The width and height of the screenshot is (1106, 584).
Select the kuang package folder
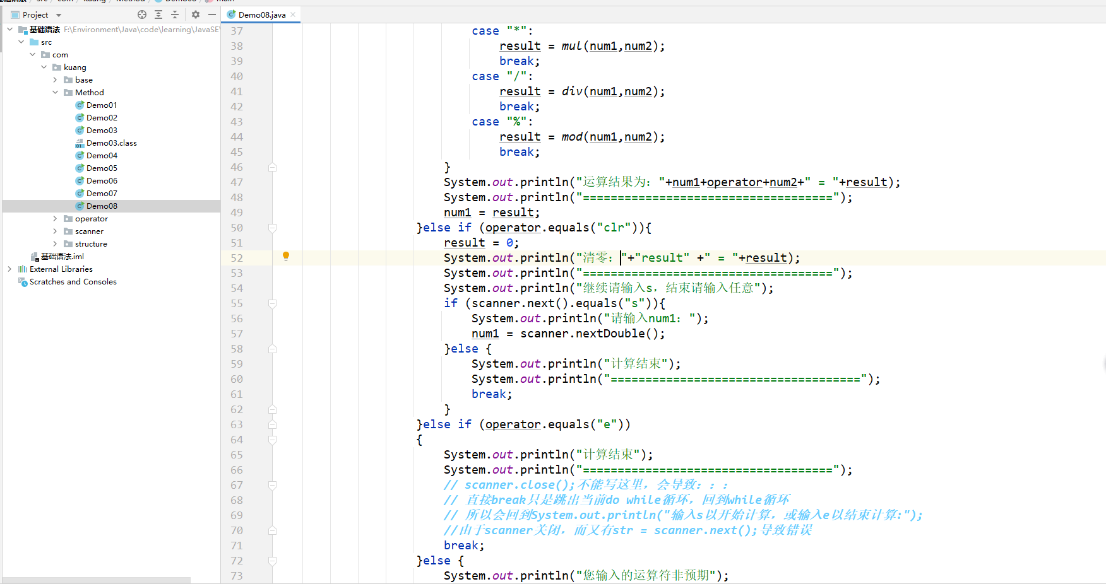(x=74, y=67)
